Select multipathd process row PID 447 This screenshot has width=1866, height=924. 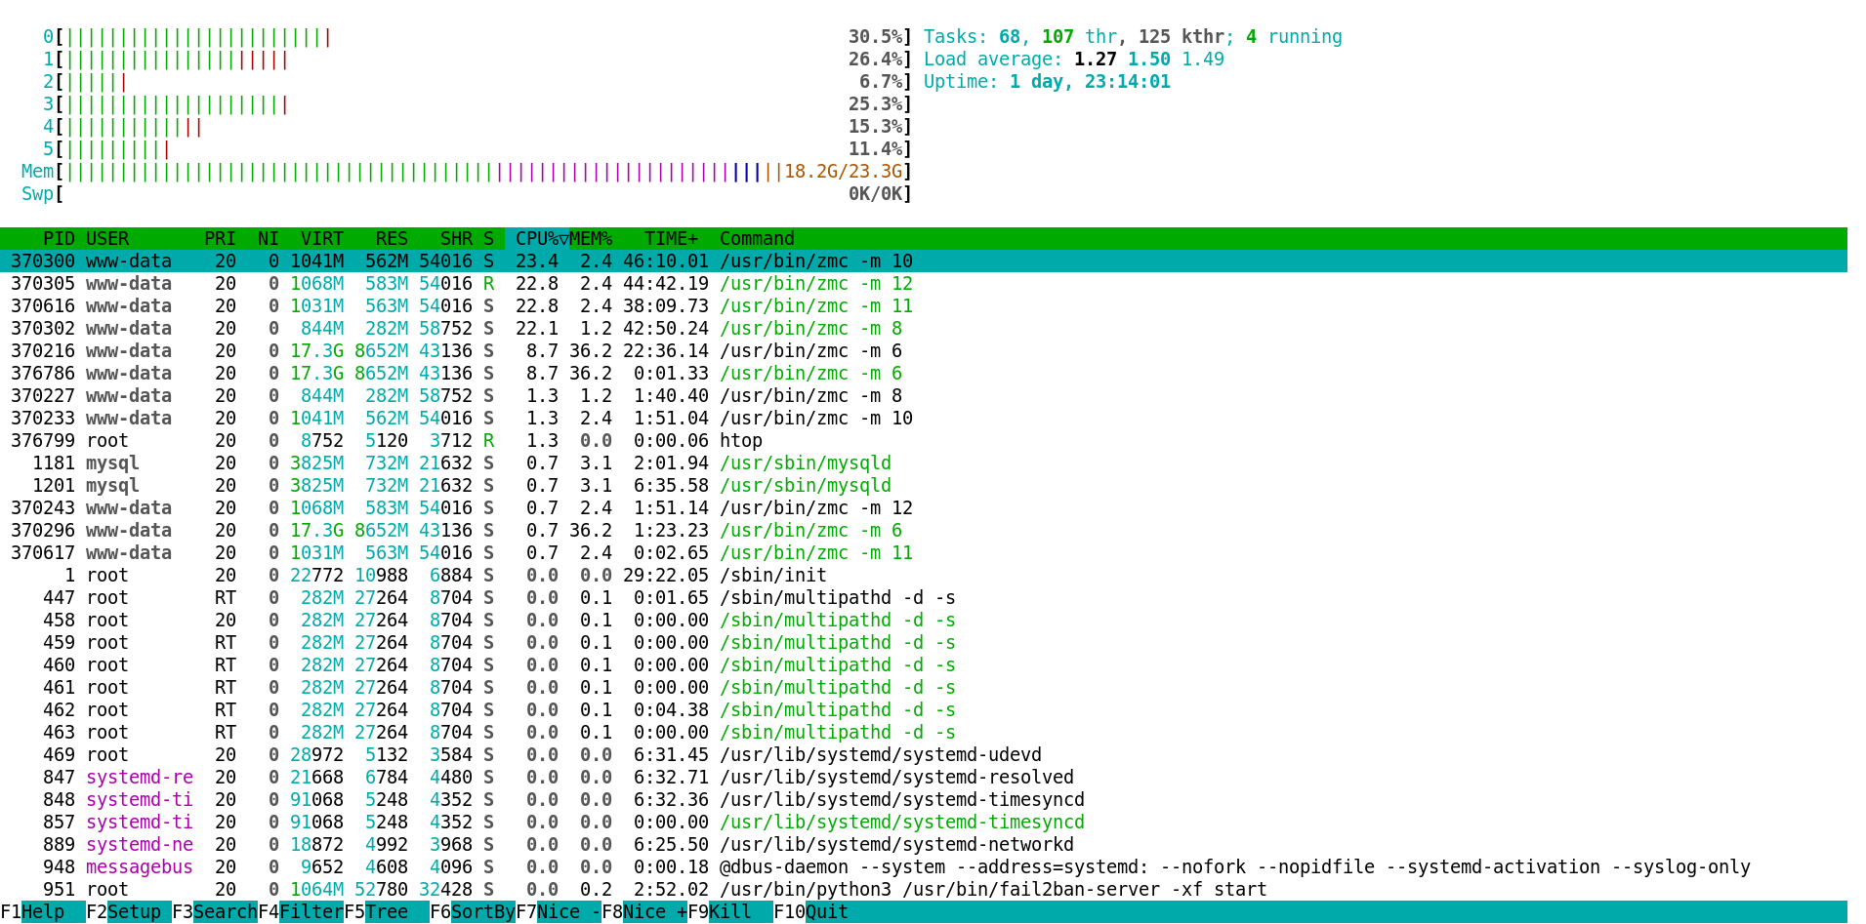click(x=924, y=598)
